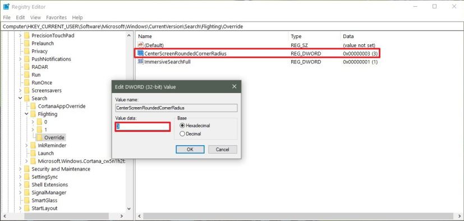Click the CenterScreenRoundedCornerRadius DWORD icon
464x221 pixels.
141,53
